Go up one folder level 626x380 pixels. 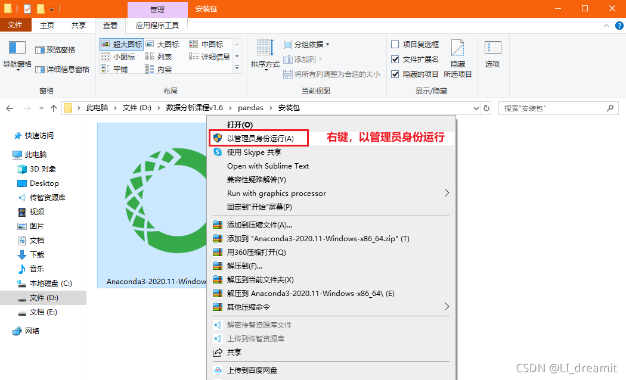pyautogui.click(x=54, y=108)
